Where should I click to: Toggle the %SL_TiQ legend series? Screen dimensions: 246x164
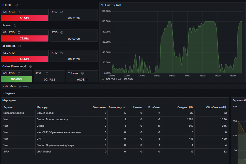(x=110, y=79)
